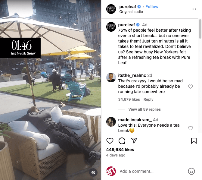This screenshot has width=202, height=180.
Task: View the 34,679 likes on comment
Action: coord(129,99)
